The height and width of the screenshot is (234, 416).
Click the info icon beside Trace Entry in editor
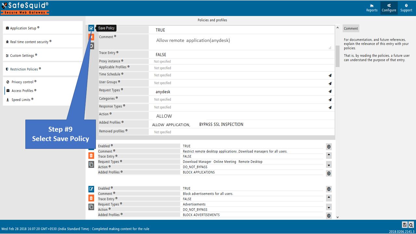point(117,52)
